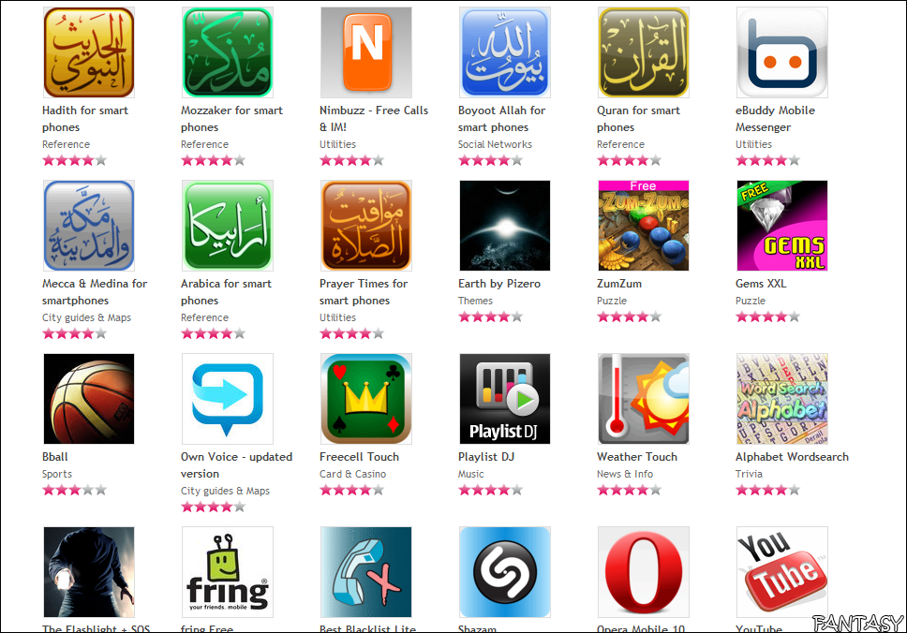This screenshot has height=633, width=907.
Task: Select the Gems XXL game icon
Action: tap(782, 226)
